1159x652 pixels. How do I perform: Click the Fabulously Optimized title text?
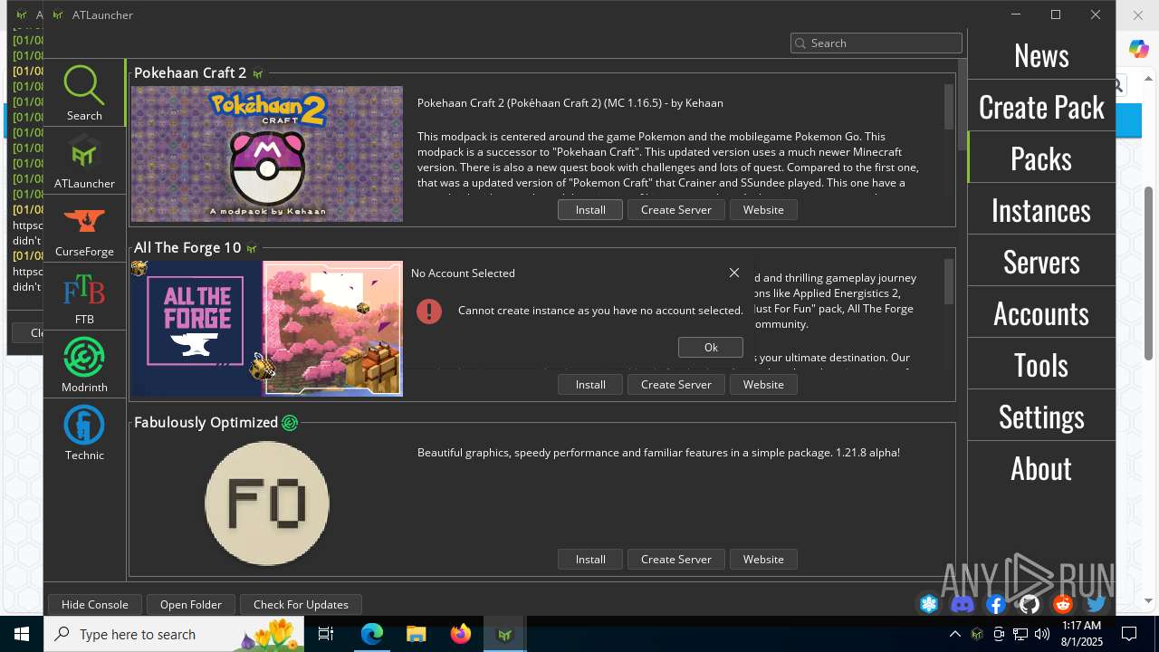pyautogui.click(x=206, y=422)
